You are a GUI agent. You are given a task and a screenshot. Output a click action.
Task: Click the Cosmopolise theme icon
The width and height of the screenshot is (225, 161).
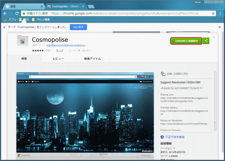click(x=22, y=41)
